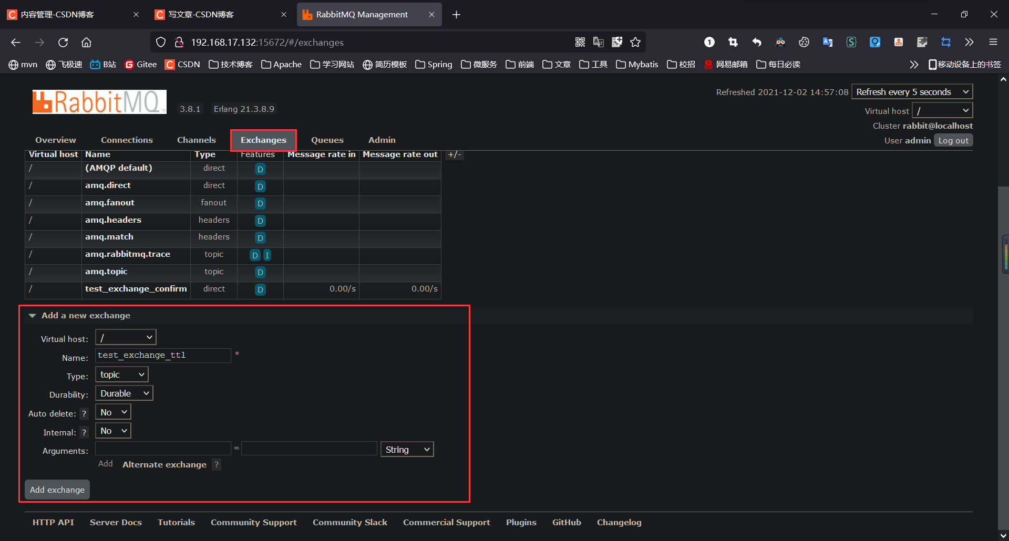Show help for Auto delete question mark
Viewport: 1009px width, 541px height.
click(x=84, y=414)
